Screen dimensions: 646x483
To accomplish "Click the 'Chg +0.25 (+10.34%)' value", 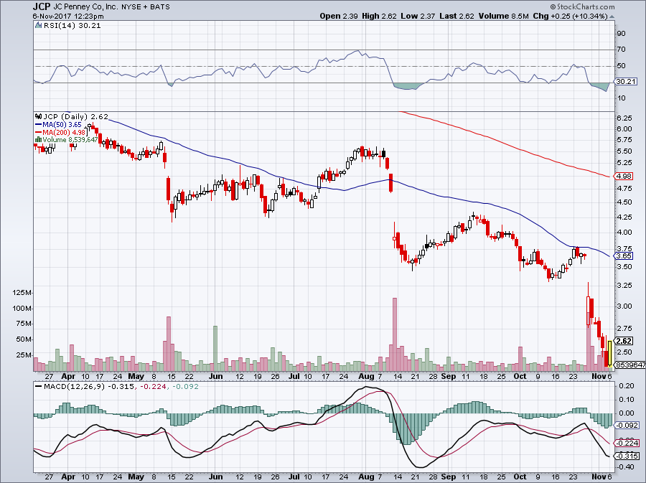I will (x=570, y=16).
